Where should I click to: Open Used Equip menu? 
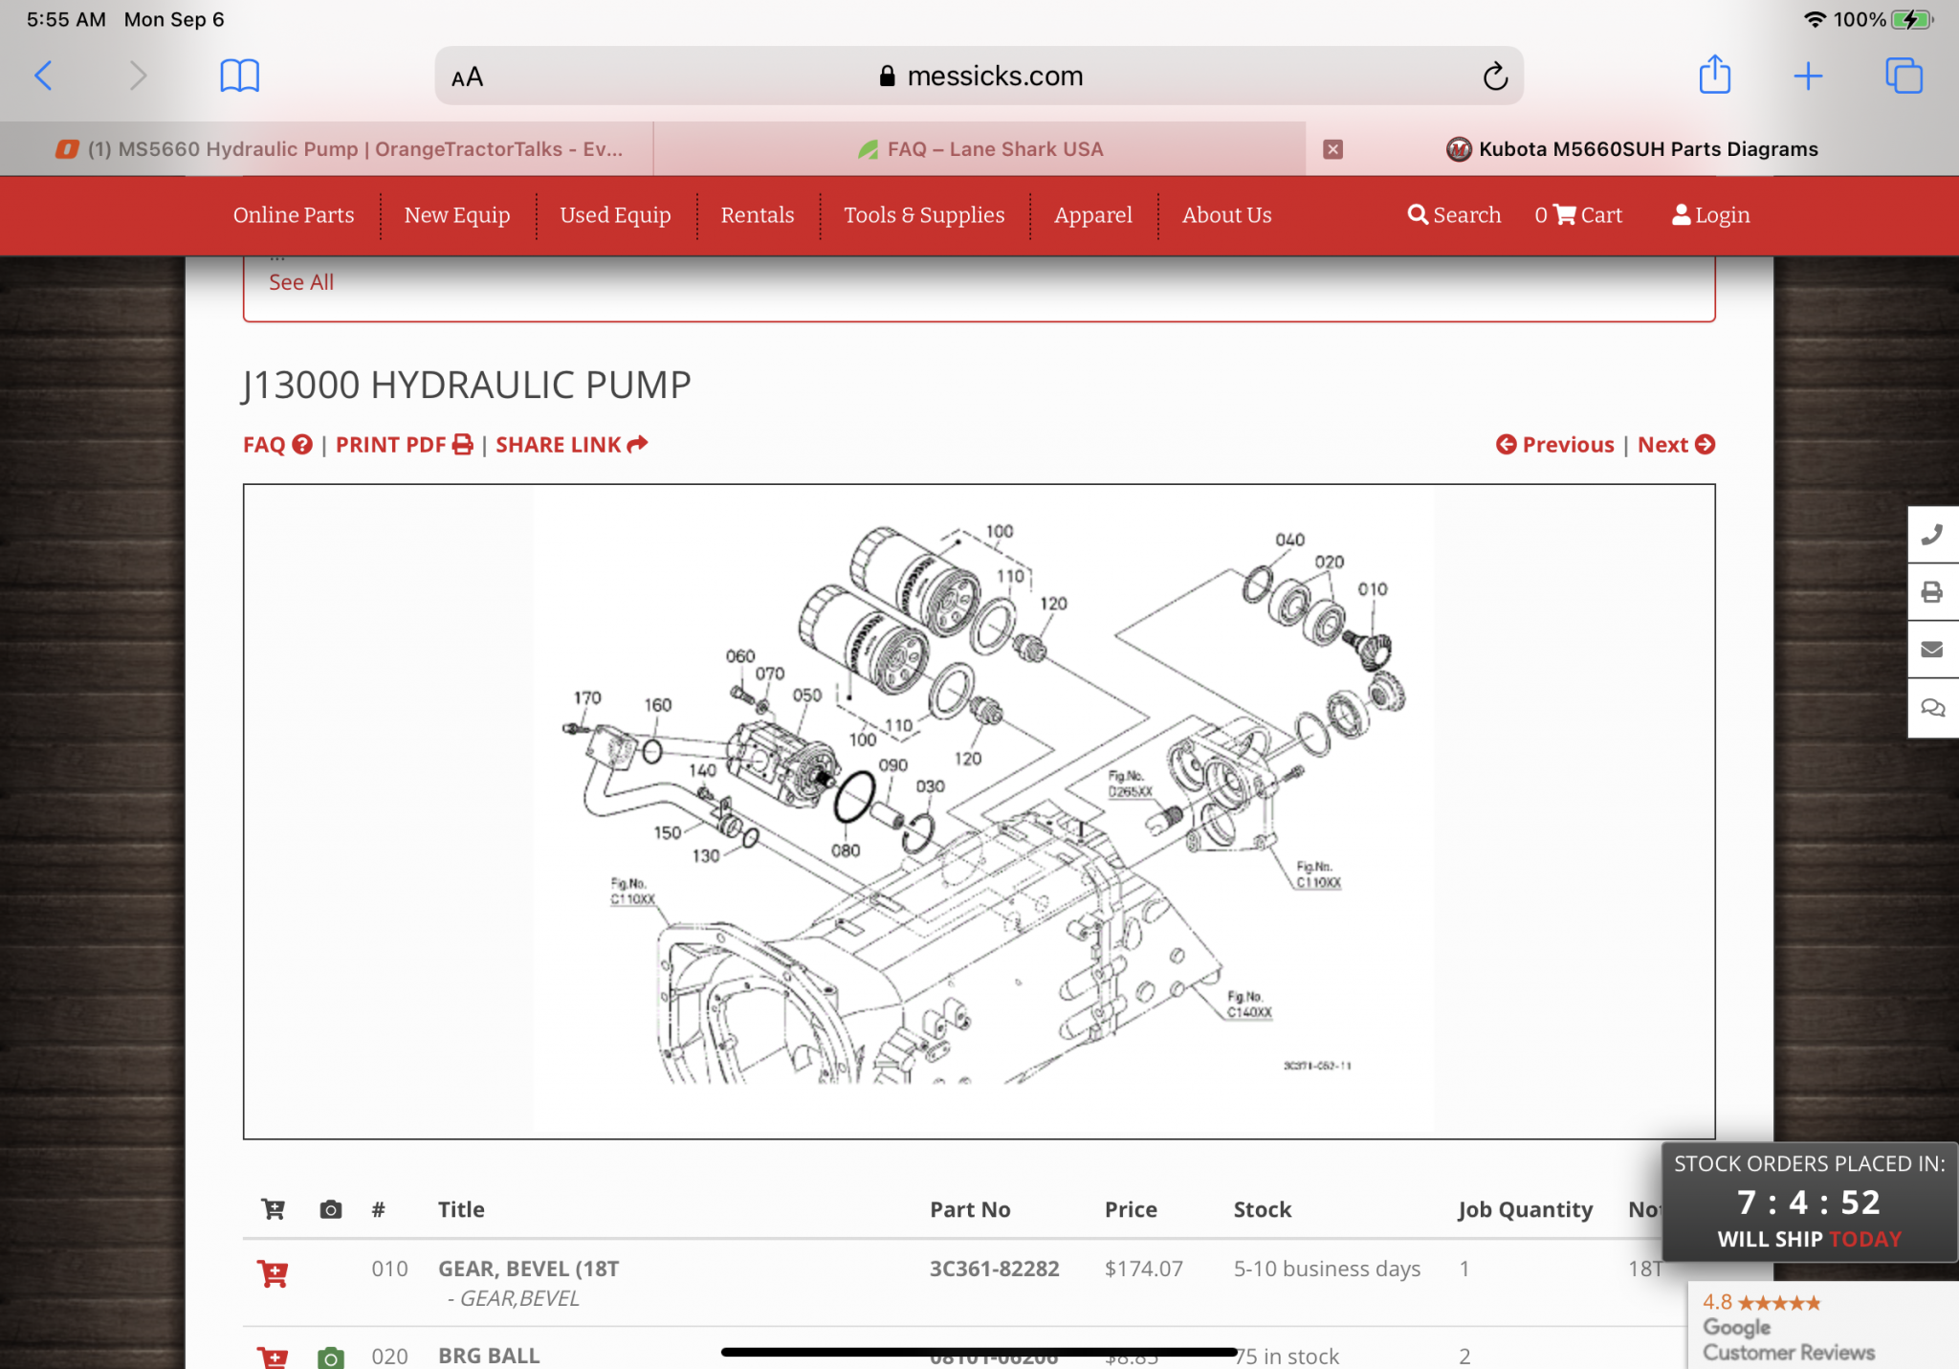tap(615, 215)
